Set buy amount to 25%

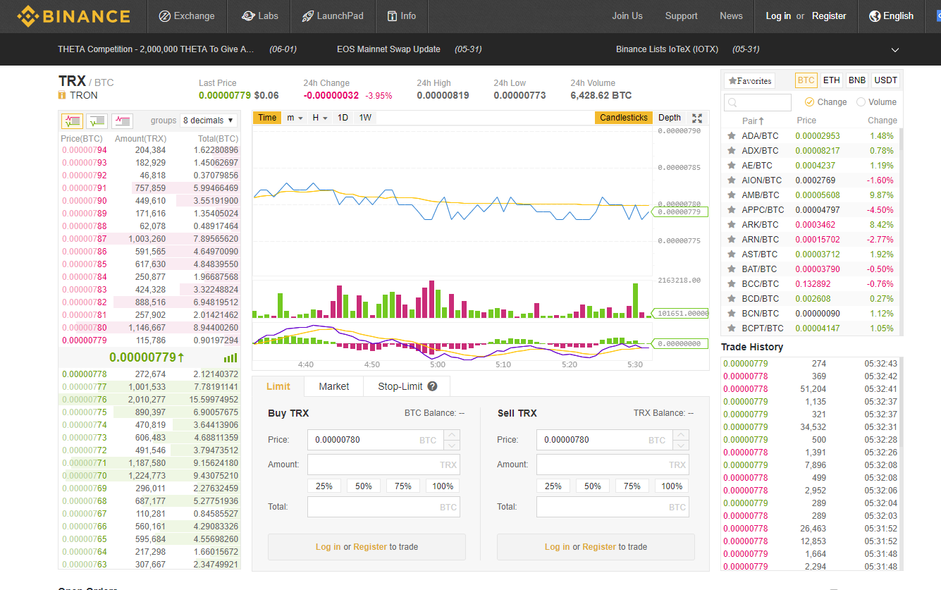[324, 486]
